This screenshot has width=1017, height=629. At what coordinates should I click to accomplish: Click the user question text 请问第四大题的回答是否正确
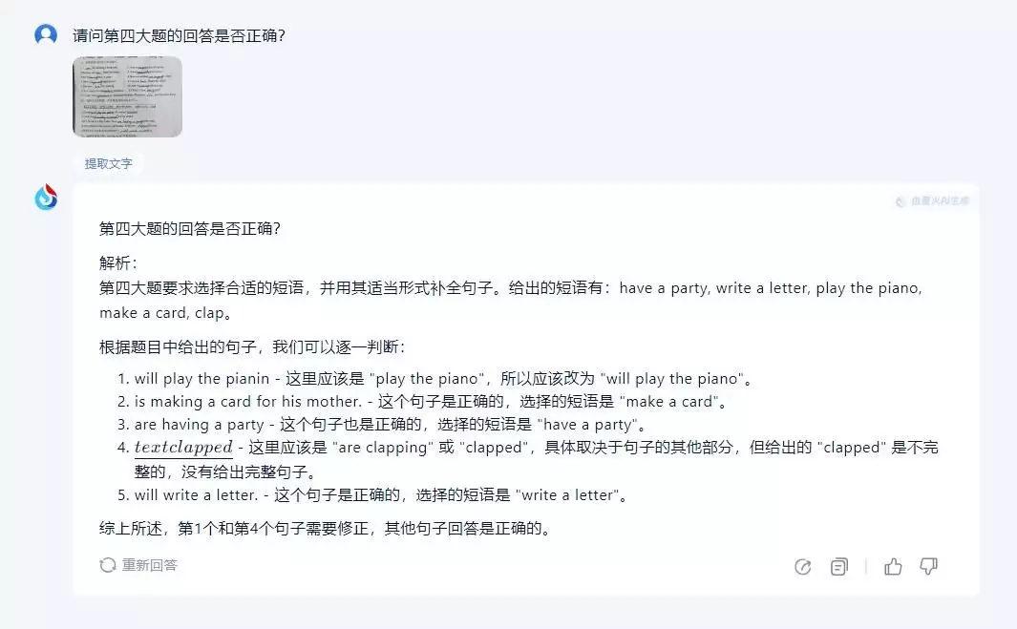[x=180, y=36]
